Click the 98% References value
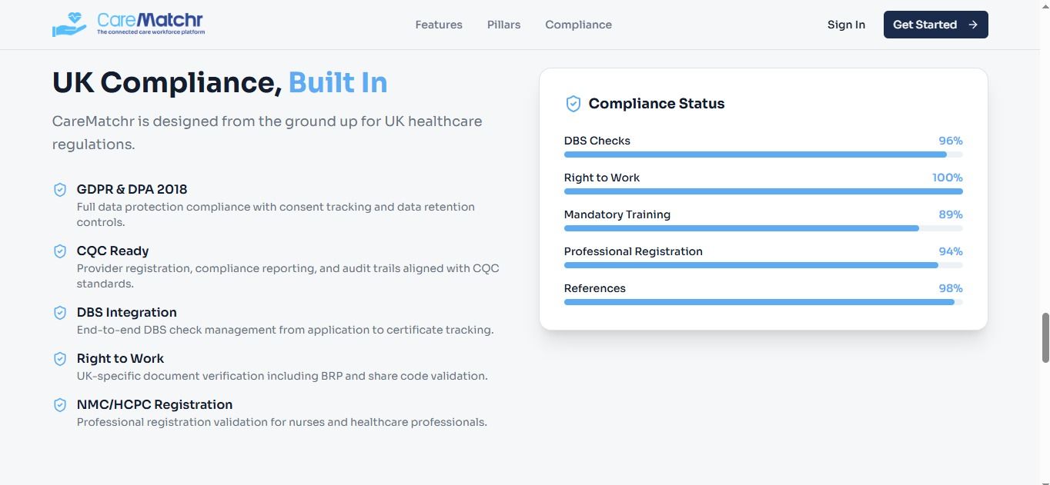 pos(950,288)
